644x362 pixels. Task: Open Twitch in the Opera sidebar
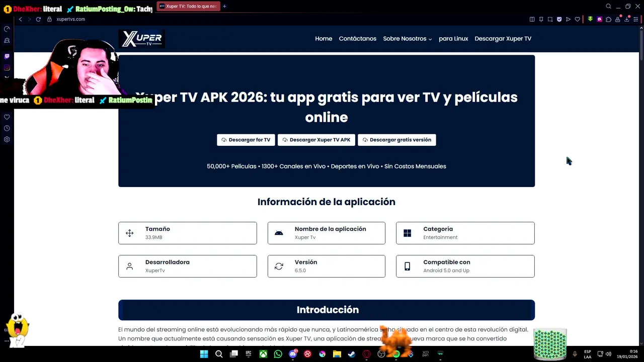(x=7, y=56)
